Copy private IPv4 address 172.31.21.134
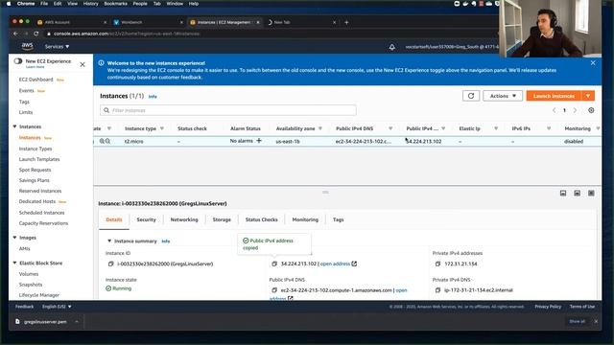Viewport: 614px width, 345px height. 437,264
